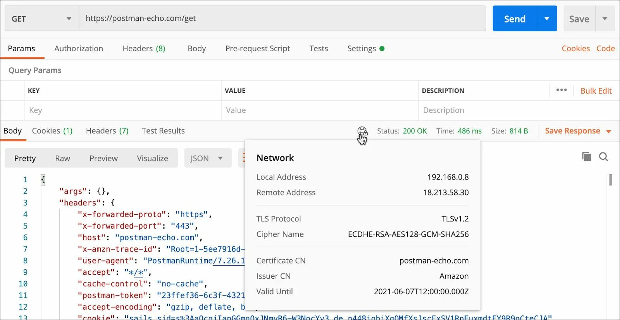620x320 pixels.
Task: Click the Save button
Action: pos(579,19)
